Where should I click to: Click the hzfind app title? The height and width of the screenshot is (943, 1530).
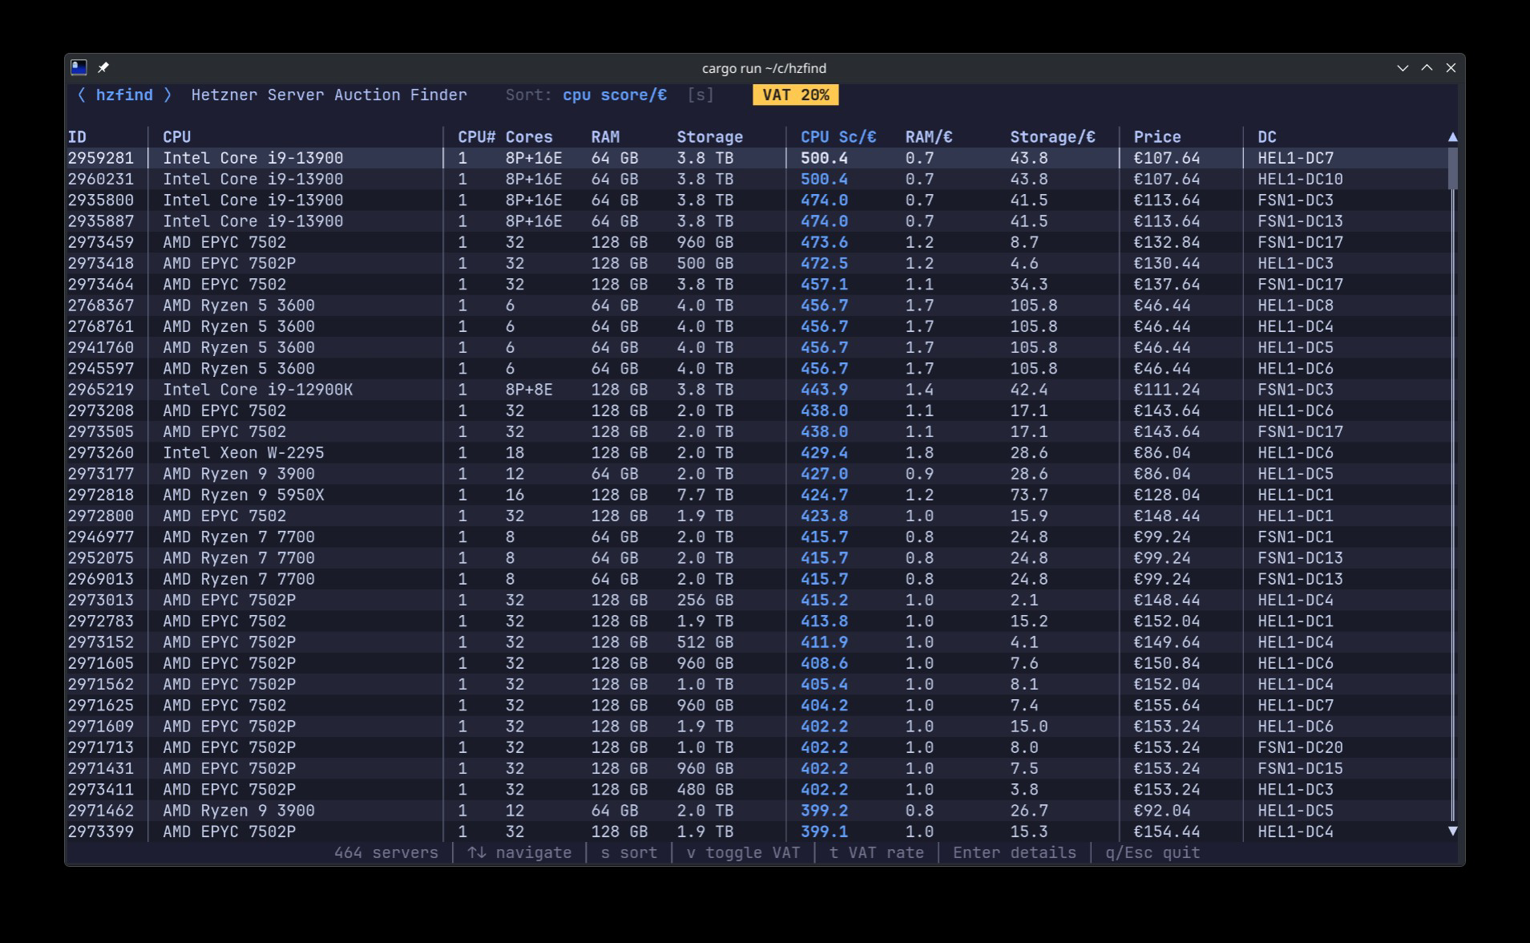pyautogui.click(x=124, y=95)
